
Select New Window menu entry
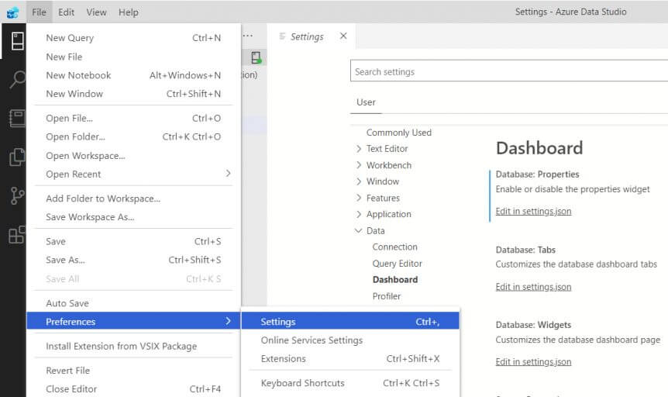tap(133, 94)
